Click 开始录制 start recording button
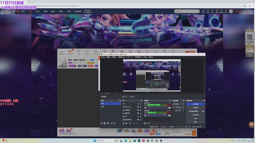The height and width of the screenshot is (143, 255). tap(195, 108)
